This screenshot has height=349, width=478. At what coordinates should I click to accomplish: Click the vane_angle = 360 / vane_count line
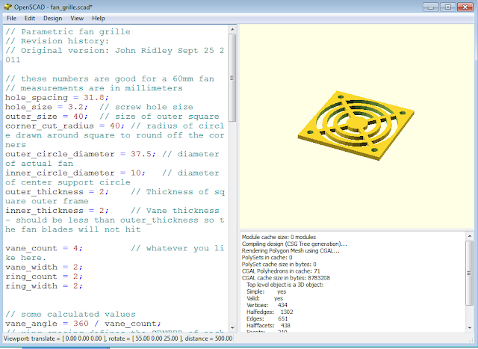83,324
